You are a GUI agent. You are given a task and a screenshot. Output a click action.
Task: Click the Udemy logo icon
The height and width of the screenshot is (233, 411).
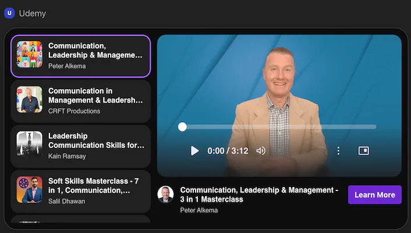click(9, 13)
